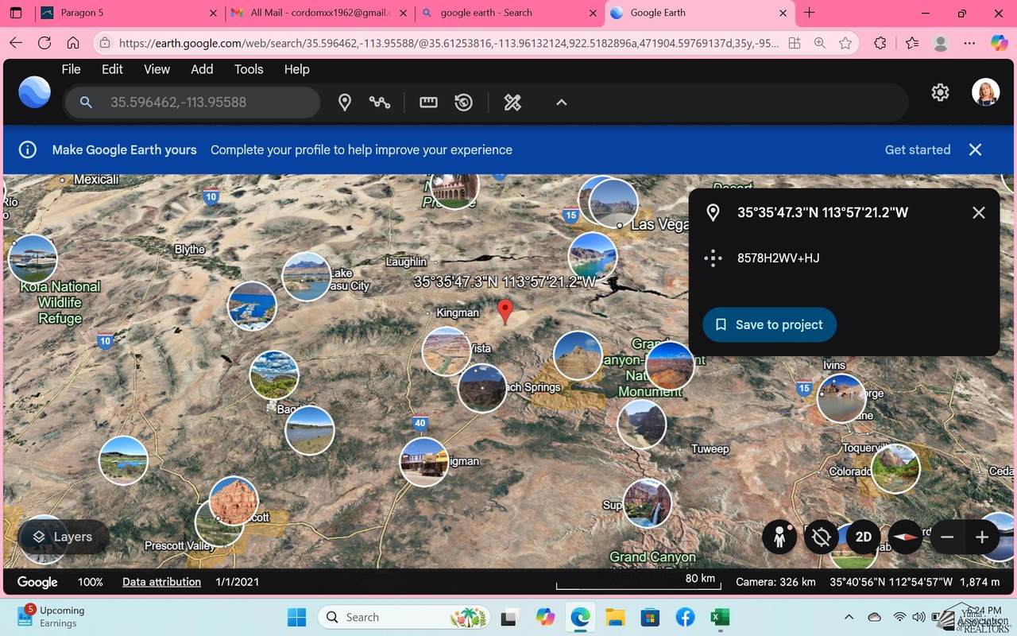
Task: Click the Get started link
Action: pyautogui.click(x=917, y=149)
